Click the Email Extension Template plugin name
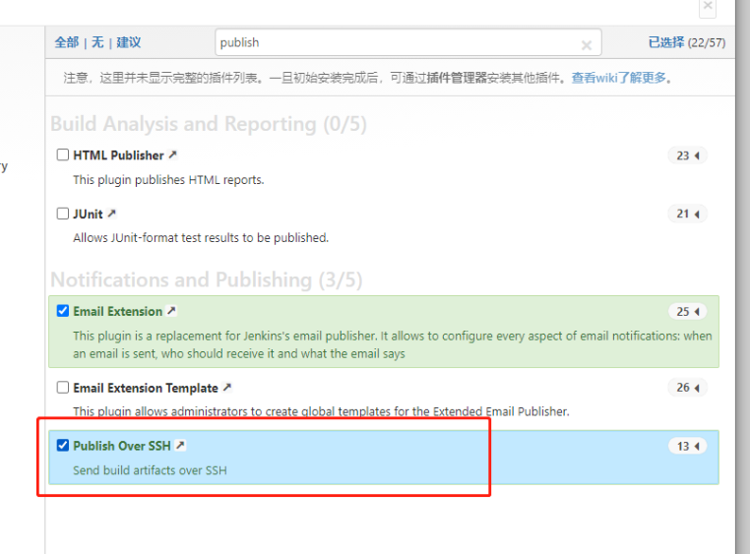The width and height of the screenshot is (750, 554). point(146,388)
